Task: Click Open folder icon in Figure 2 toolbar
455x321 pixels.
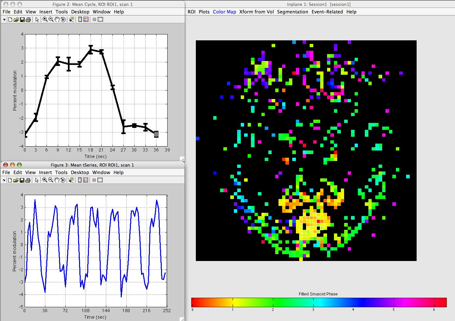Action: point(16,19)
